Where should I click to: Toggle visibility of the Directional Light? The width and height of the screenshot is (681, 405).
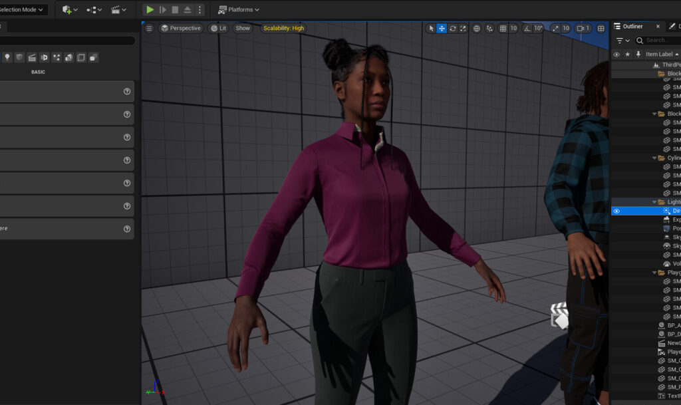pos(616,211)
